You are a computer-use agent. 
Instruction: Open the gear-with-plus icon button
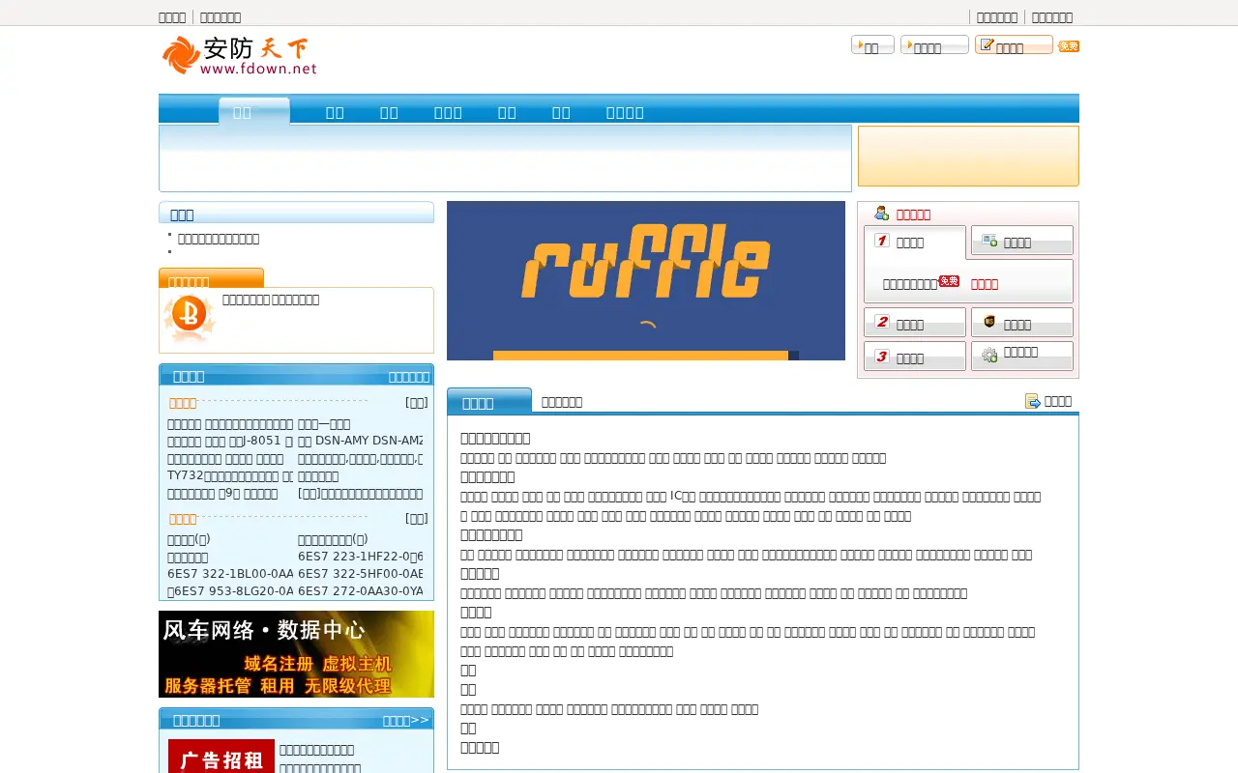click(1021, 356)
